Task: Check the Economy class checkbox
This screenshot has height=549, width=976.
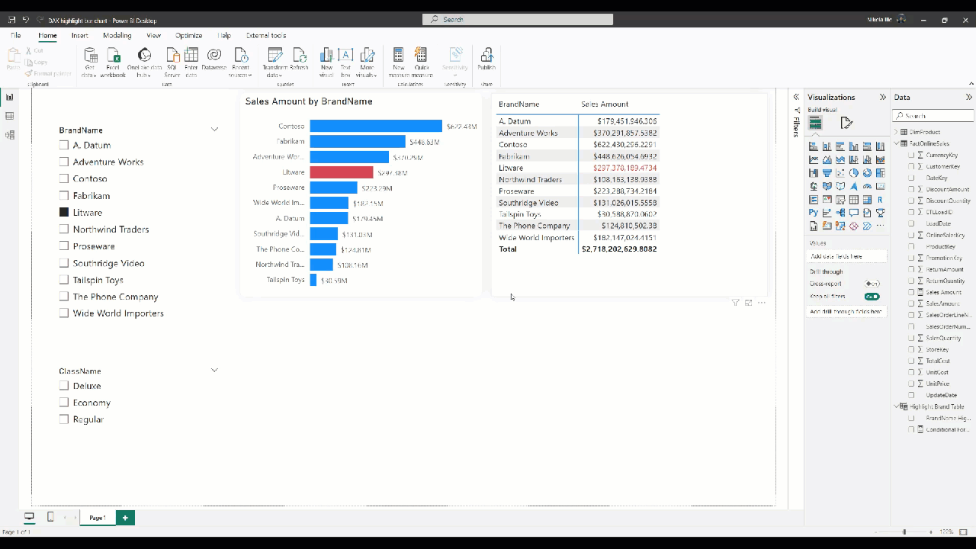Action: click(64, 403)
